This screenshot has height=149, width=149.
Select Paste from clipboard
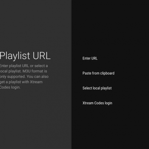98,73
